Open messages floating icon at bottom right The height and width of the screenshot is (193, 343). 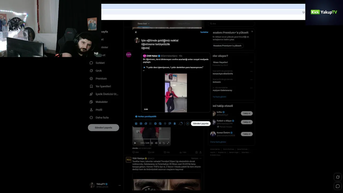coord(338,186)
